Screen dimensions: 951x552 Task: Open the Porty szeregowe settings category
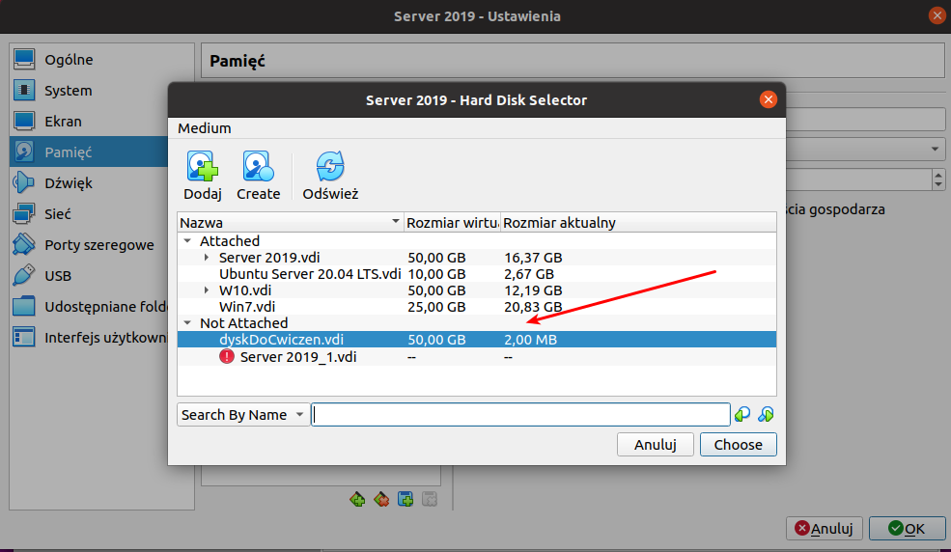tap(89, 245)
